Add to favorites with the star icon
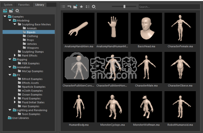This screenshot has height=133, width=203. pos(81,6)
